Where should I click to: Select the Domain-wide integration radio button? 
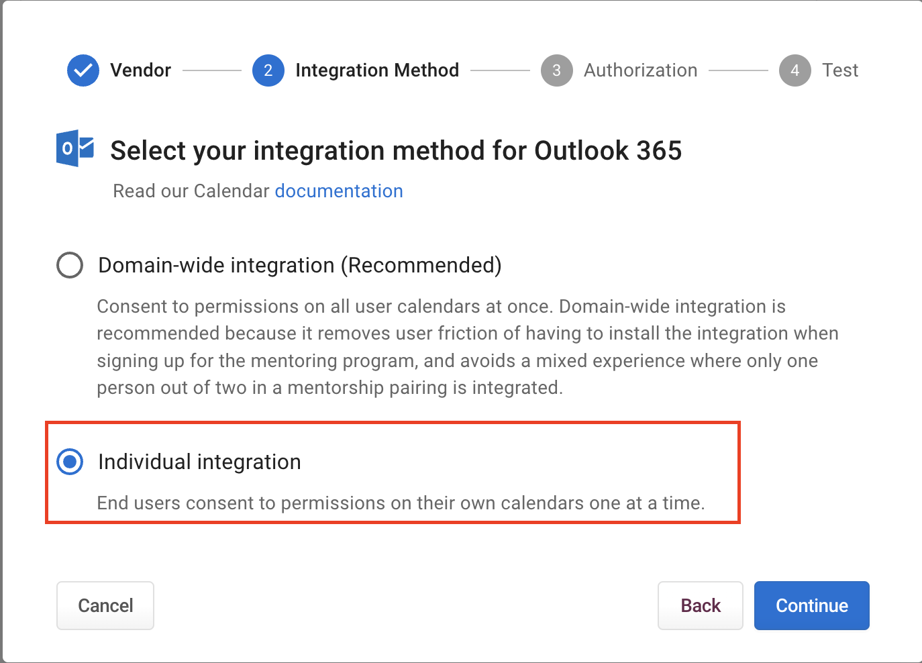click(70, 265)
